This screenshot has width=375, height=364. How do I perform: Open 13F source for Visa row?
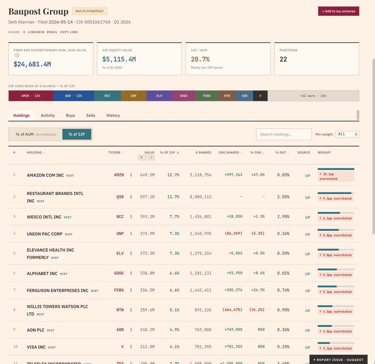(307, 347)
